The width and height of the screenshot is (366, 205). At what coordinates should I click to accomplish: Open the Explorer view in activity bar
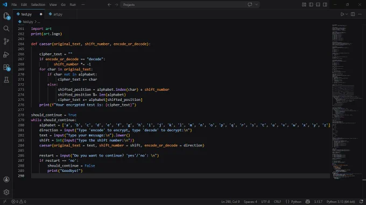tap(6, 16)
